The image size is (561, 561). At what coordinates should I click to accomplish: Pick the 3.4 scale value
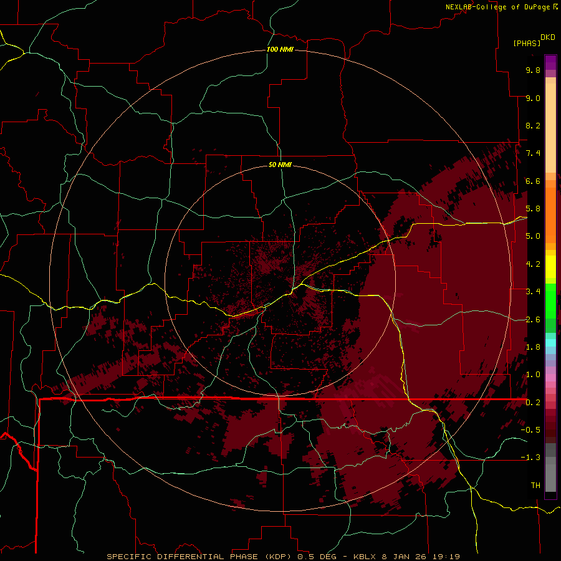[533, 292]
